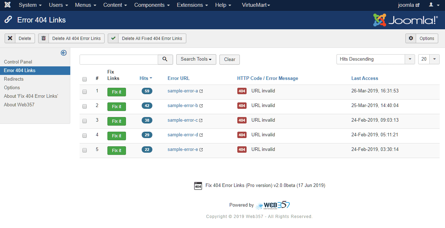Click the trash icon Delete All 404 Error Links

[44, 39]
